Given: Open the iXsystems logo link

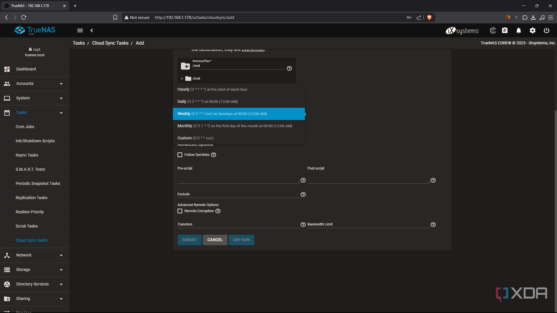Looking at the screenshot, I should tap(462, 30).
